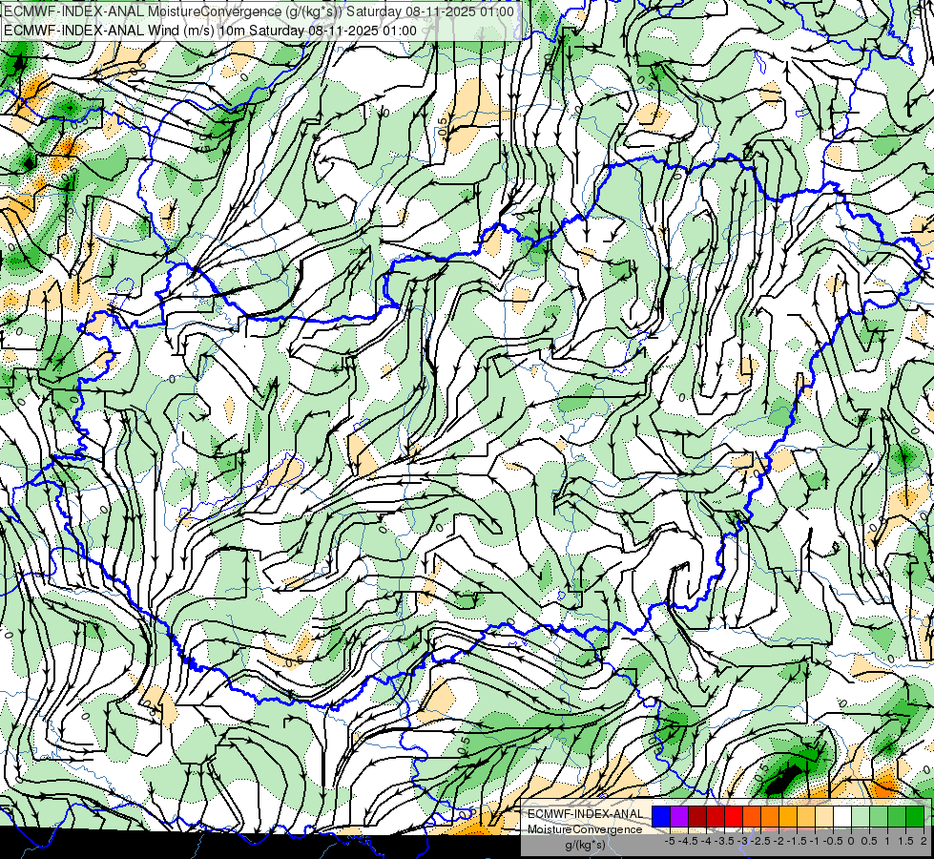Click the orange-red swatch ending at -2.5
The height and width of the screenshot is (859, 934).
tap(752, 817)
